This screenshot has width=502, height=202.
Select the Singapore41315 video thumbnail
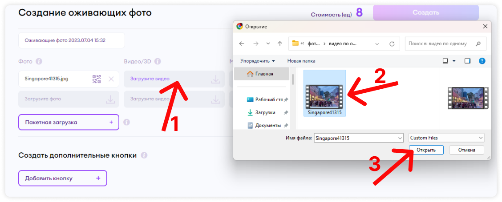point(324,94)
